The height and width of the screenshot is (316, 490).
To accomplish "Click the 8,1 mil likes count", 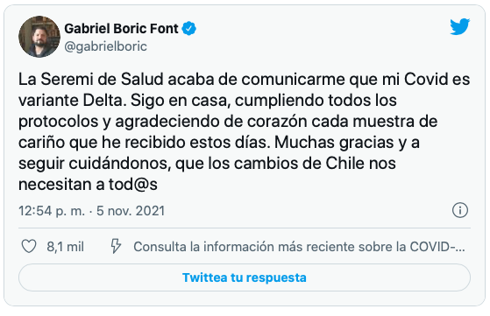I will [66, 247].
